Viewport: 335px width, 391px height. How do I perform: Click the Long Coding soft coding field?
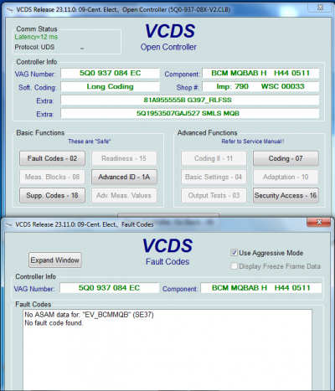point(110,86)
